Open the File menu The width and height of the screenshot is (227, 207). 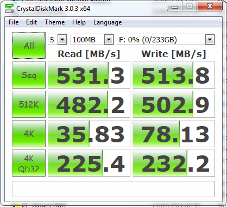point(14,22)
